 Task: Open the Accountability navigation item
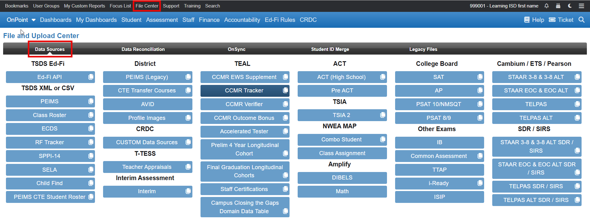point(242,20)
